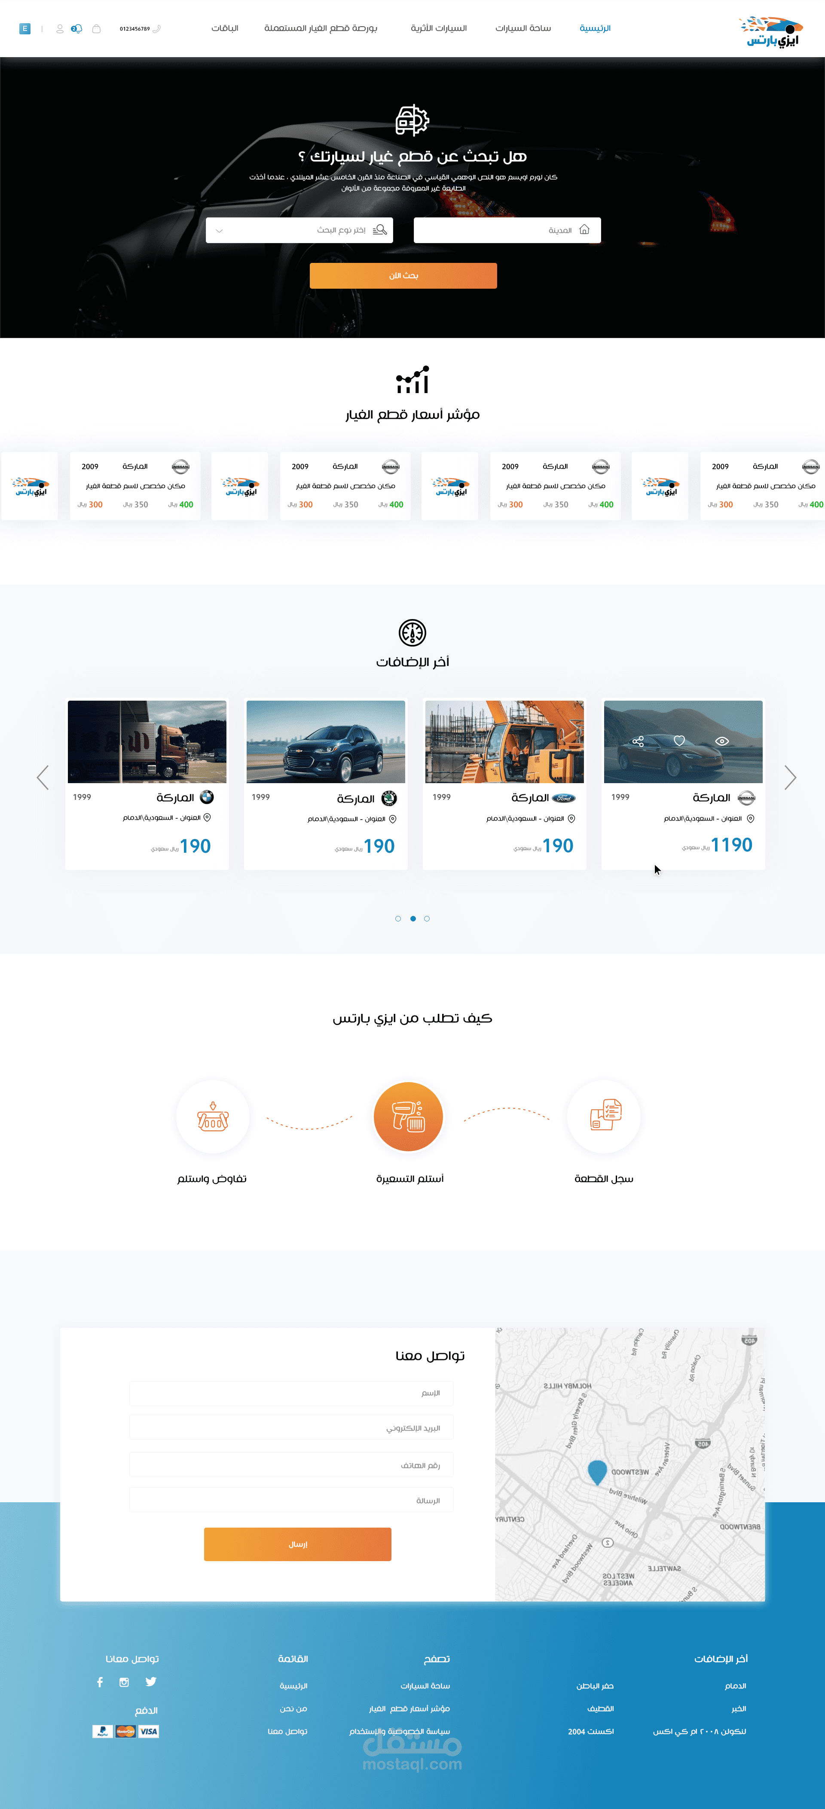825x1809 pixels.
Task: Open ساحة السيارات menu item
Action: tap(522, 29)
